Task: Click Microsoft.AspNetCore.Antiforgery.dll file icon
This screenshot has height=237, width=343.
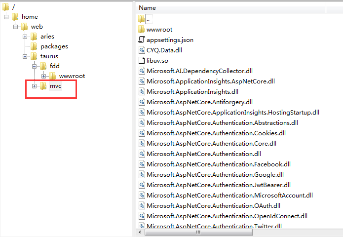Action: coord(142,102)
